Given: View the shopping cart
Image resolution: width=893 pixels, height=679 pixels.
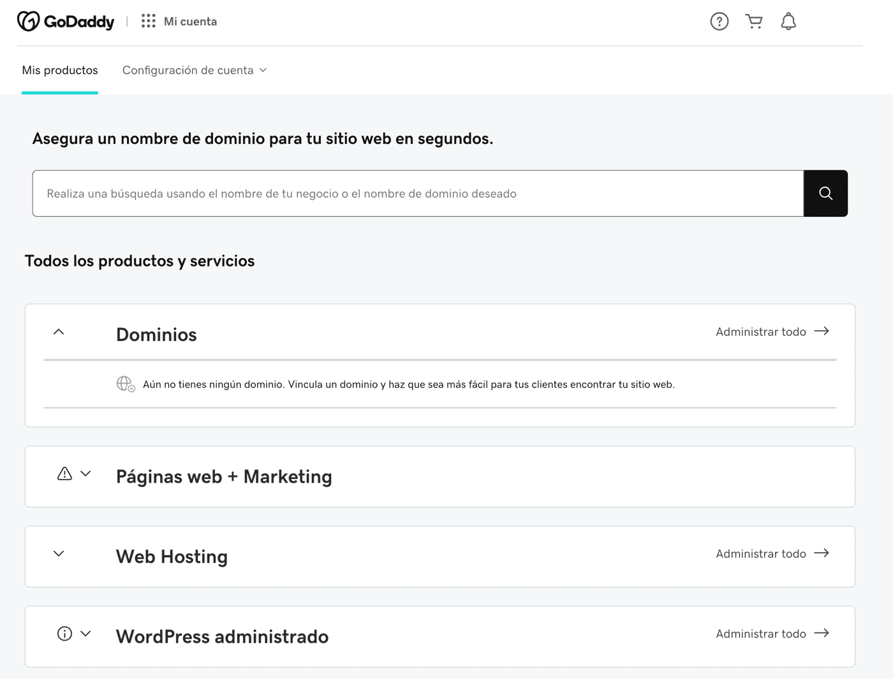Looking at the screenshot, I should [754, 22].
